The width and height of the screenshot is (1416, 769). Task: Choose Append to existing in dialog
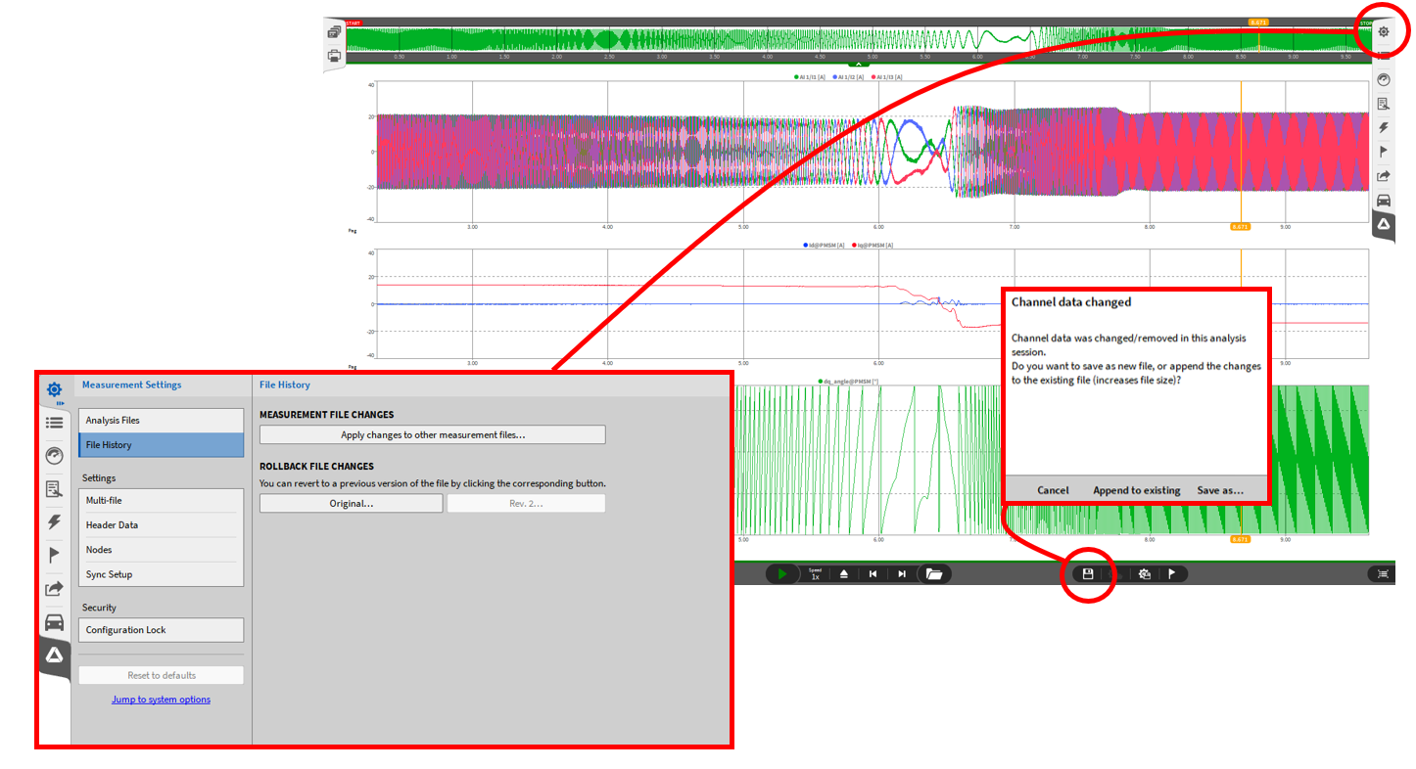(x=1136, y=490)
